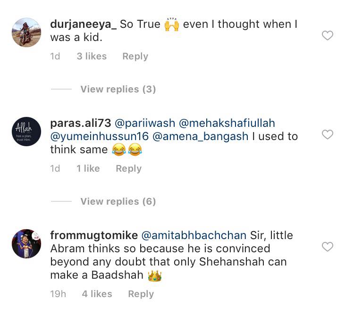Expand View replies (3)
The width and height of the screenshot is (354, 315).
point(118,89)
